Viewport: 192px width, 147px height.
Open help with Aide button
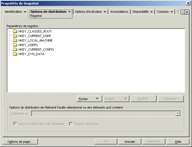(178, 142)
